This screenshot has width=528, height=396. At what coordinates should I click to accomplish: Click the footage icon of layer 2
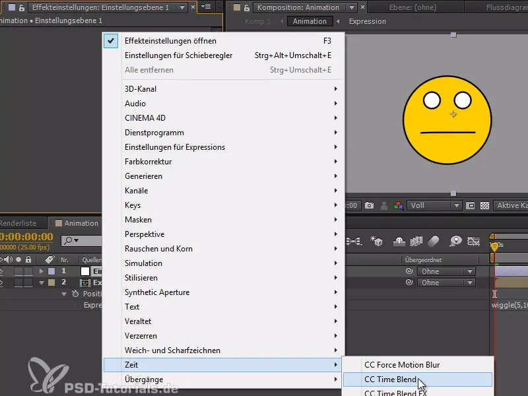[85, 282]
